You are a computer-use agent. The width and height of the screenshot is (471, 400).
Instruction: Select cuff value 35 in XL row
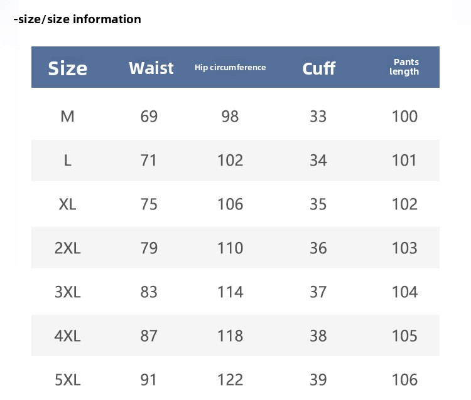318,204
